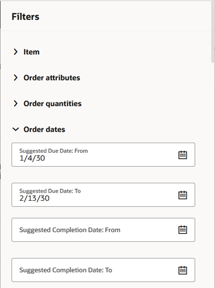Click the chevron beside Order attributes
The height and width of the screenshot is (288, 215).
(16, 78)
